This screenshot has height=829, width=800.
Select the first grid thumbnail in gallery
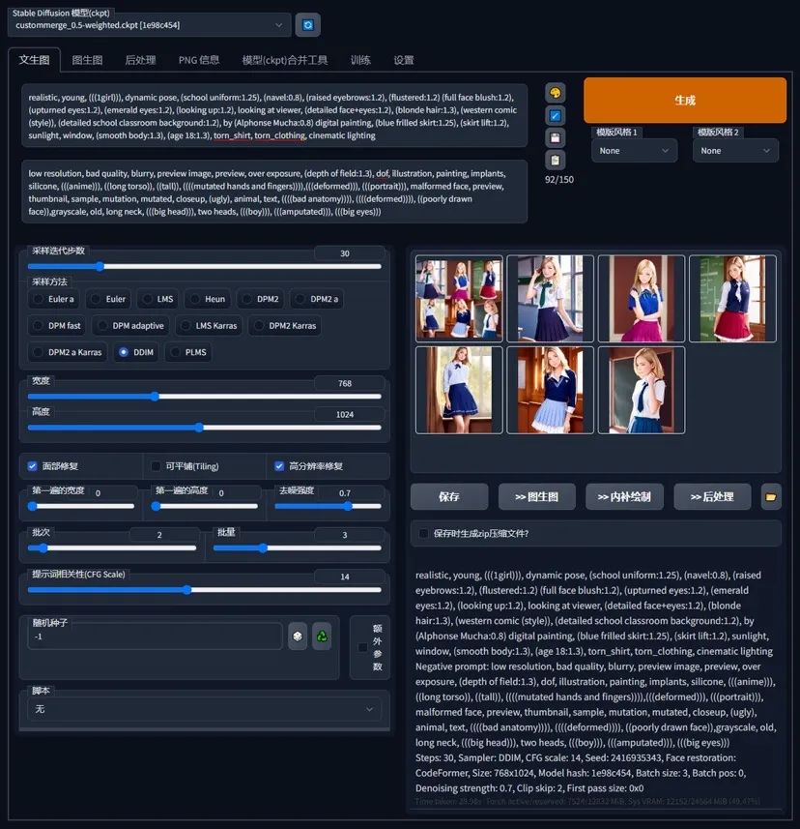pyautogui.click(x=459, y=298)
